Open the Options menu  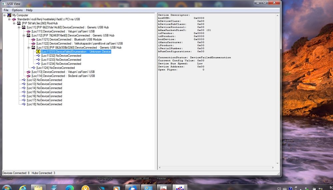17,10
